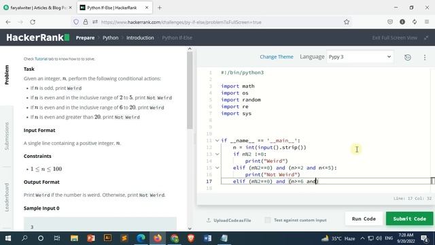Viewport: 435px width, 245px height.
Task: Go to Python in the breadcrumb
Action: [x=110, y=38]
